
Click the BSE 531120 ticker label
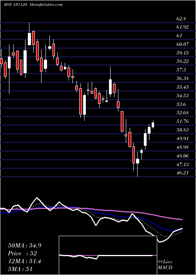pos(15,5)
